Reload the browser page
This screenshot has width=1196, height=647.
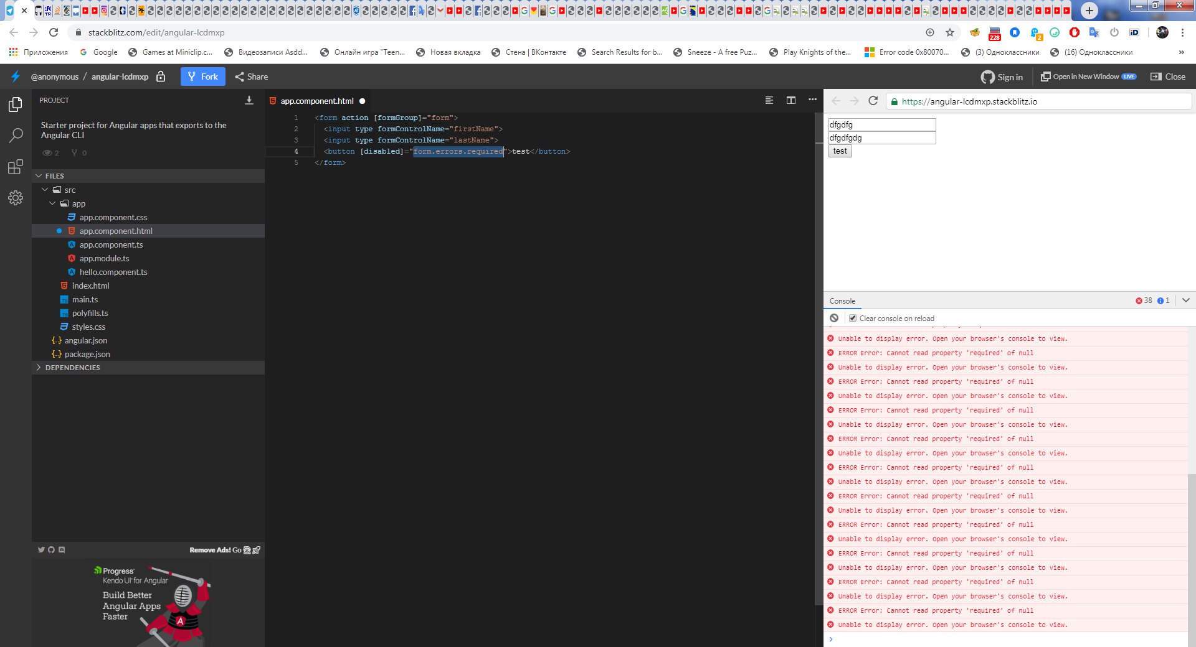coord(54,32)
